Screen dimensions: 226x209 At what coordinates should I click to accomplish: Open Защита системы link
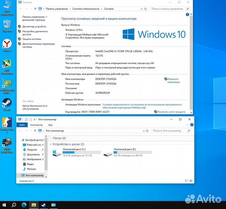pyautogui.click(x=32, y=39)
